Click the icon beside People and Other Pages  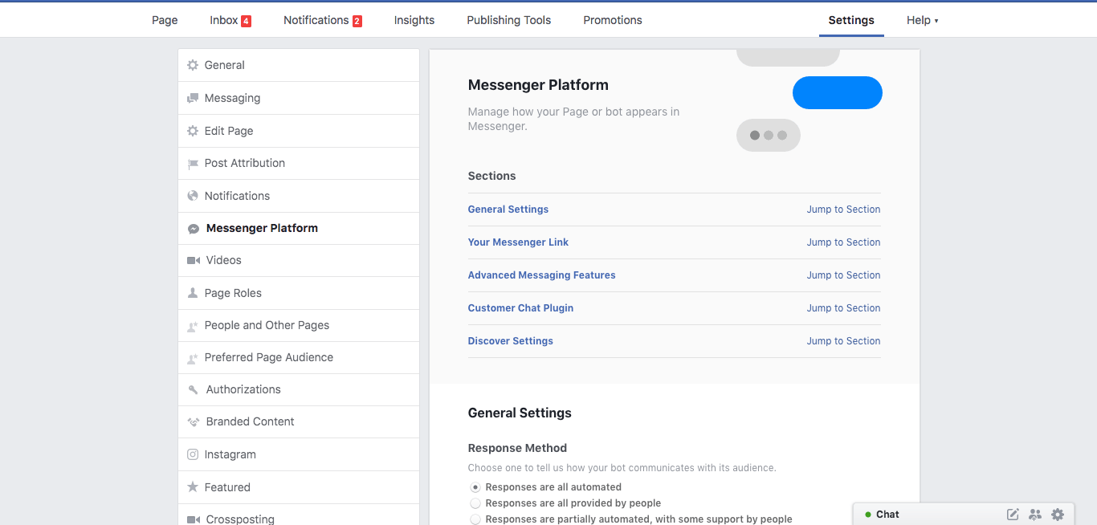(193, 326)
